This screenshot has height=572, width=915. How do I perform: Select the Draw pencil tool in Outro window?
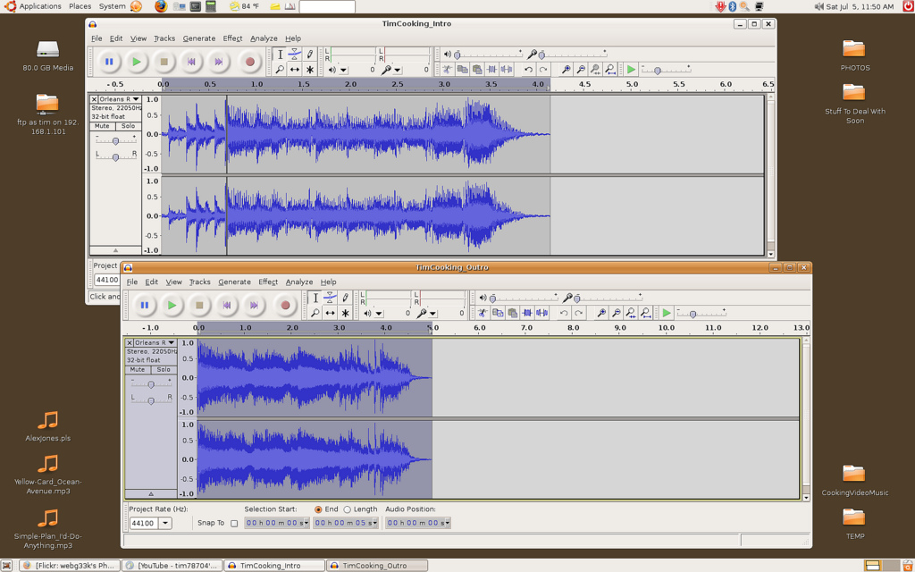click(x=345, y=298)
